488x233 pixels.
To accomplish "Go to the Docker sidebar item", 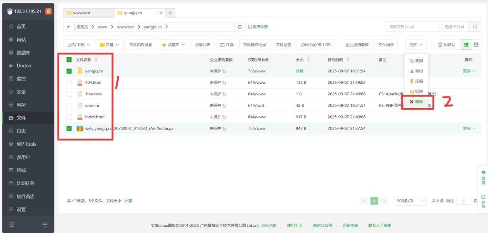I will click(24, 66).
